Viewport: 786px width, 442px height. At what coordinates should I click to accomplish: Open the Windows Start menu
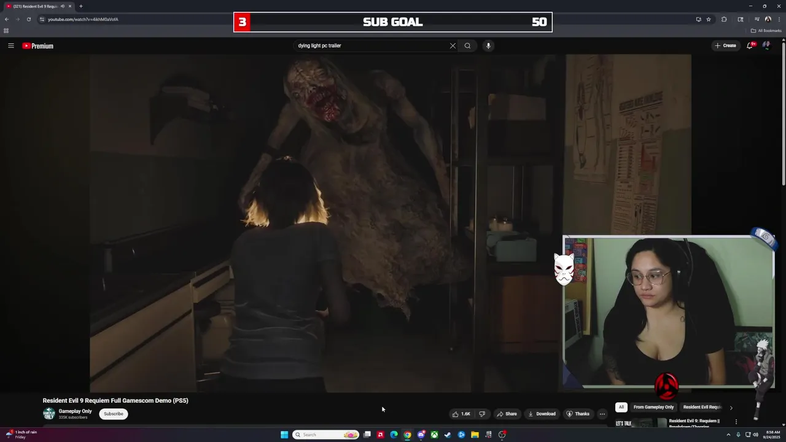pos(284,435)
